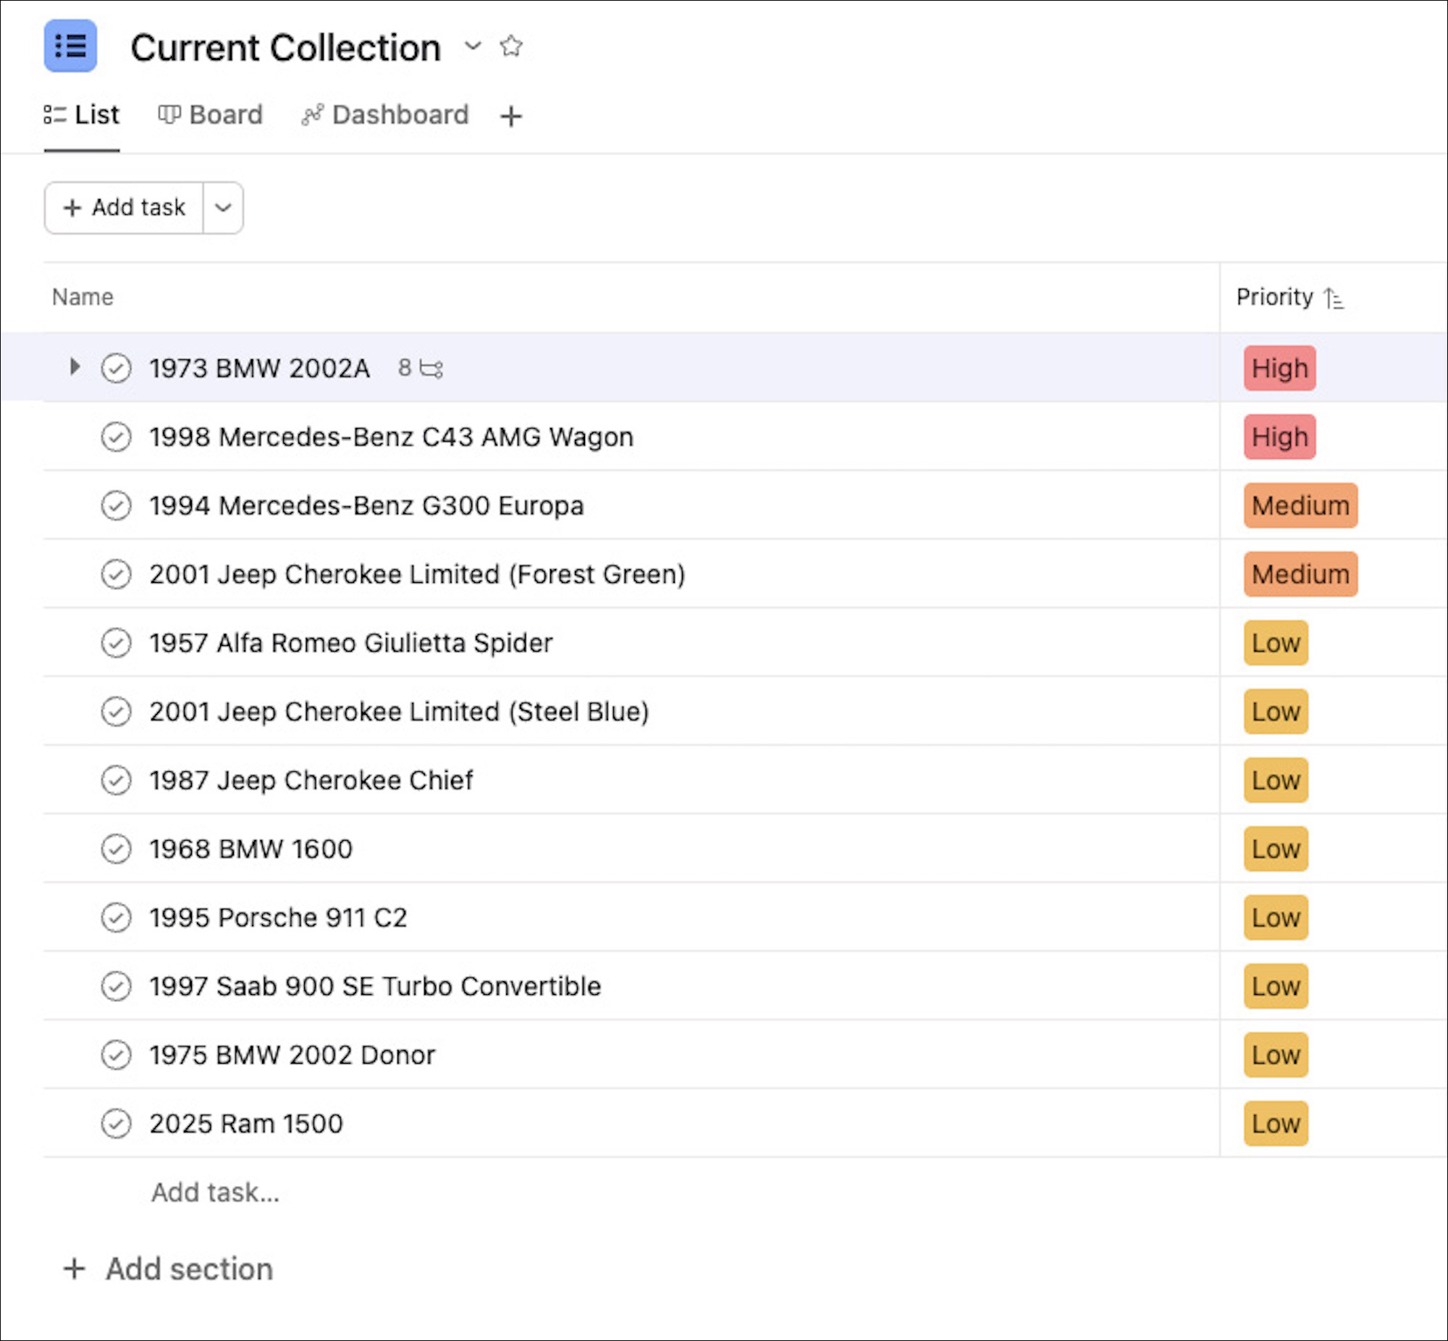
Task: Switch to the Dashboard view
Action: [385, 114]
